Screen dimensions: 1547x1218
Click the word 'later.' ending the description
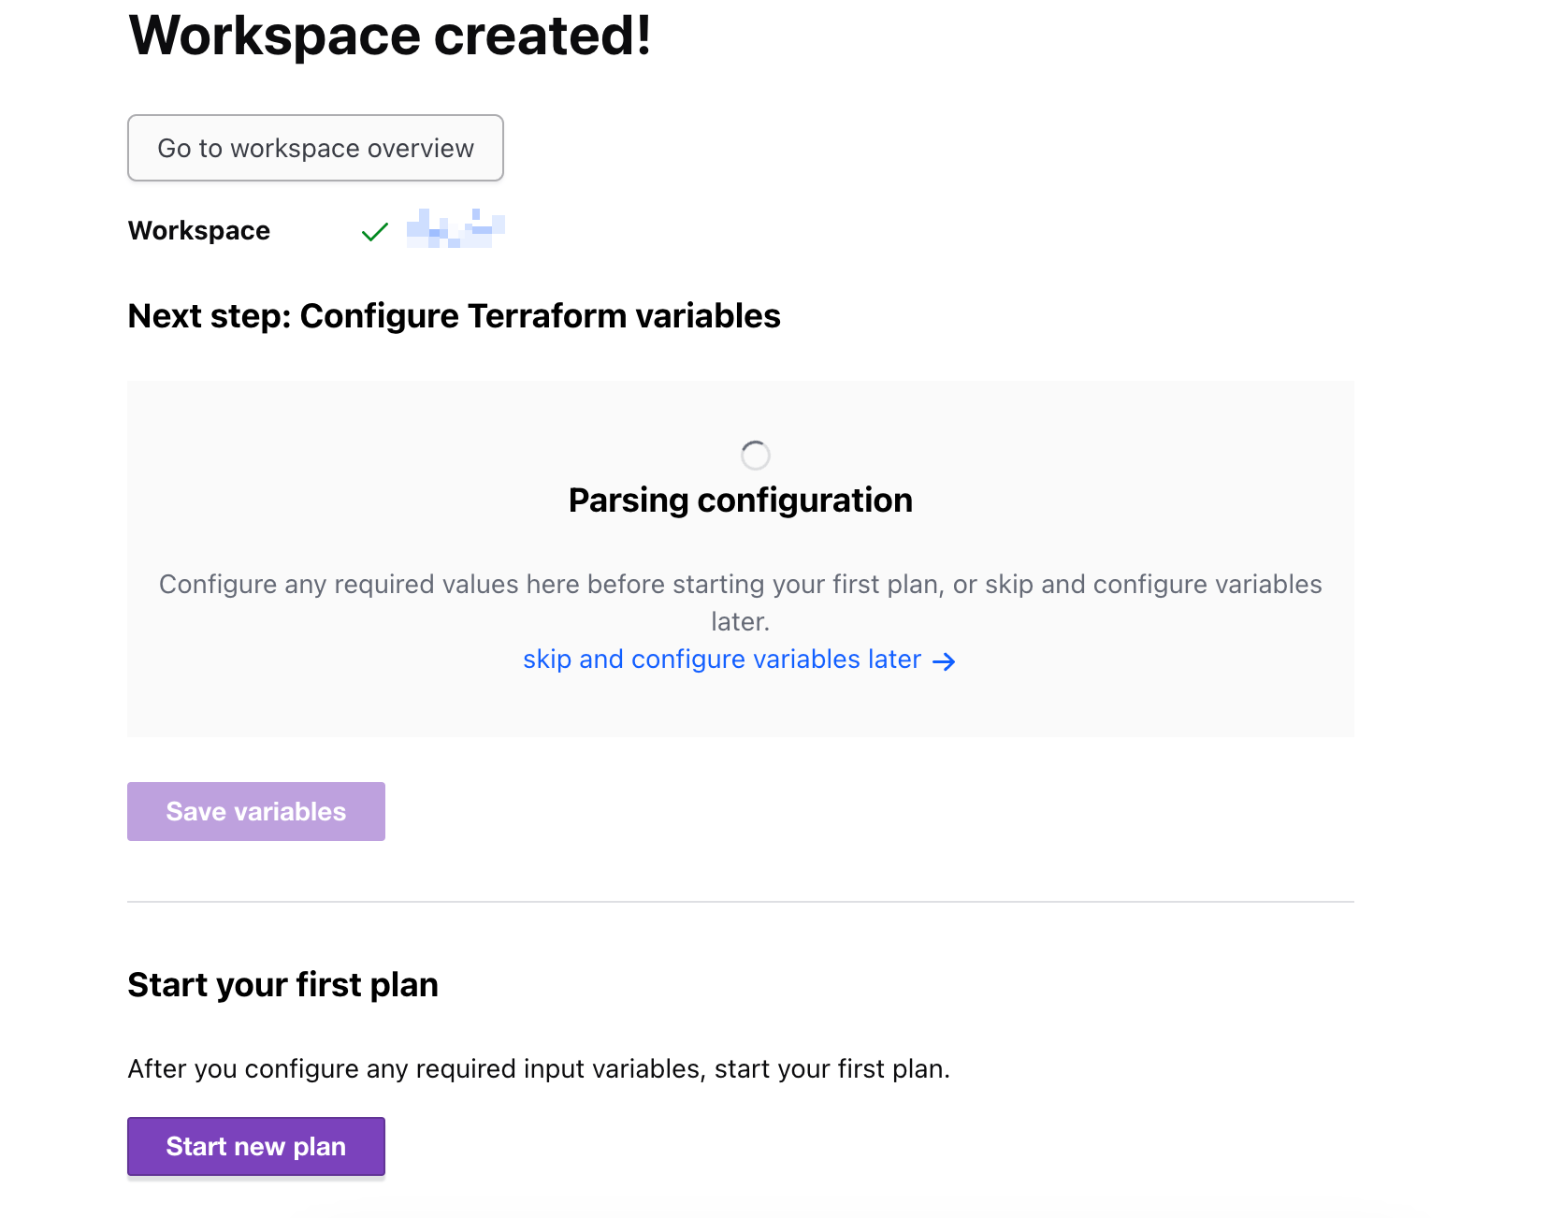(x=740, y=622)
